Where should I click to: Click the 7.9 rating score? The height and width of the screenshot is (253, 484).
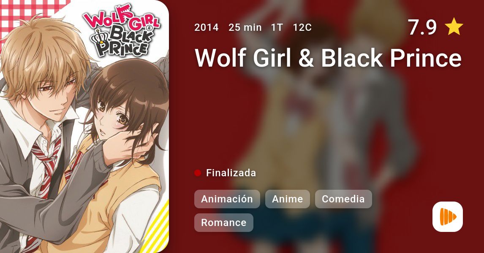tap(422, 27)
